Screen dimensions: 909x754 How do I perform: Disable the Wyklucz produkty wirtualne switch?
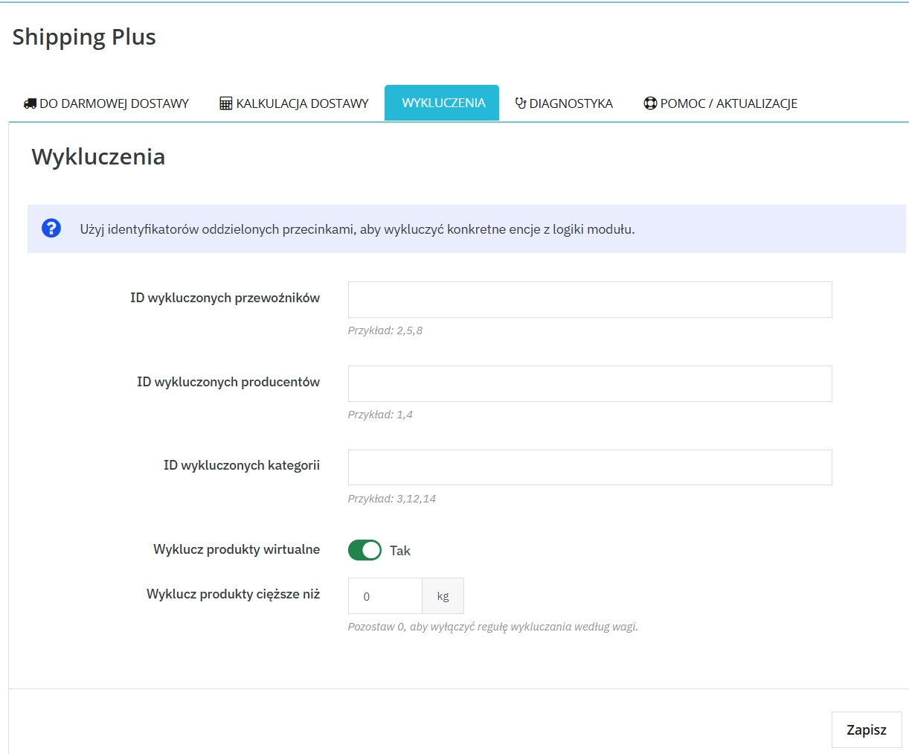[364, 550]
